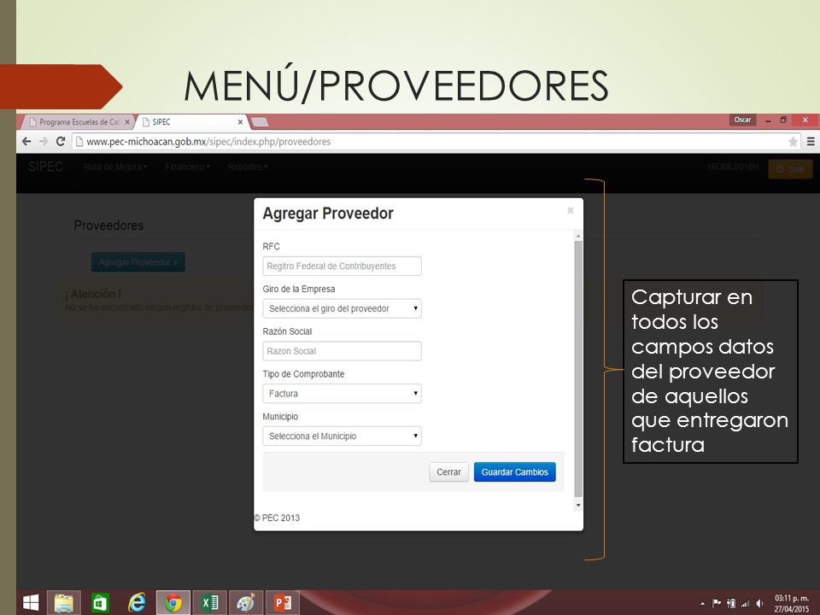Click the network signal tray icon
The image size is (820, 615).
[745, 603]
